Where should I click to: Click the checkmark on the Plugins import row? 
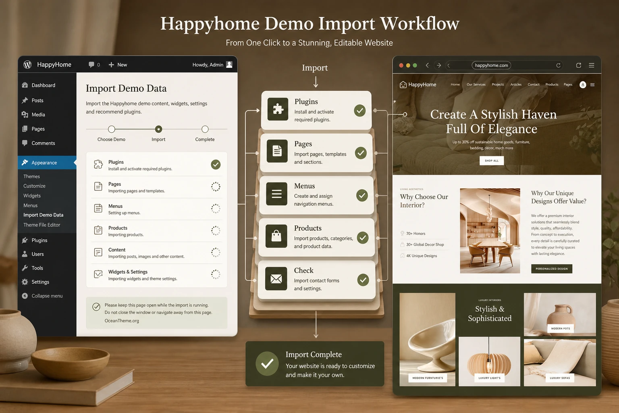216,165
